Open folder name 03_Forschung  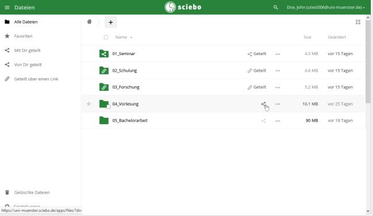pyautogui.click(x=126, y=87)
